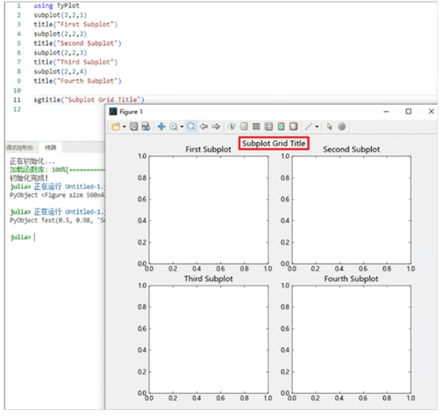Toggle the grid lines icon
Screen dimensions: 442x417
pos(257,127)
